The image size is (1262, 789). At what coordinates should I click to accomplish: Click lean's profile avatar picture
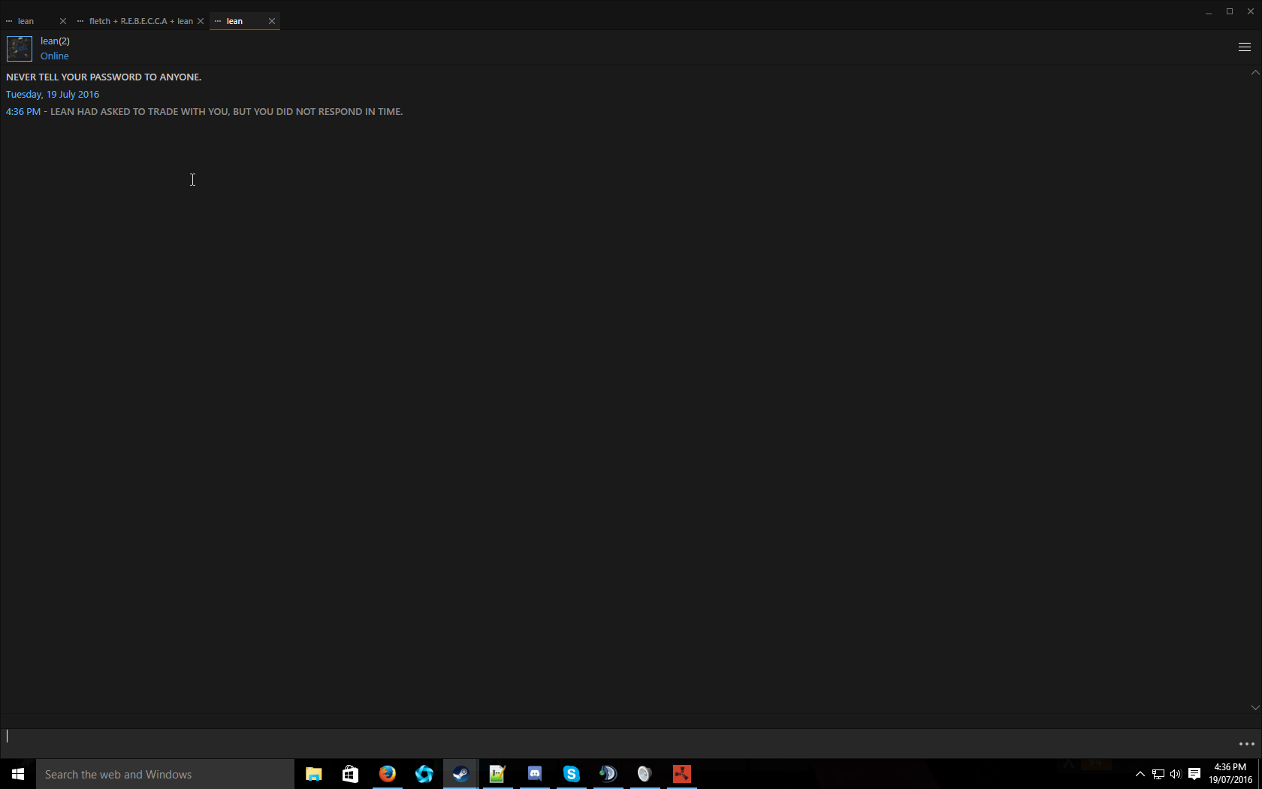click(20, 49)
